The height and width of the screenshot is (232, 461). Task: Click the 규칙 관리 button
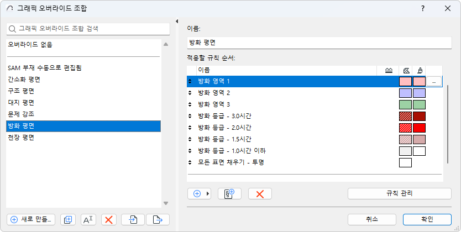[x=399, y=193]
